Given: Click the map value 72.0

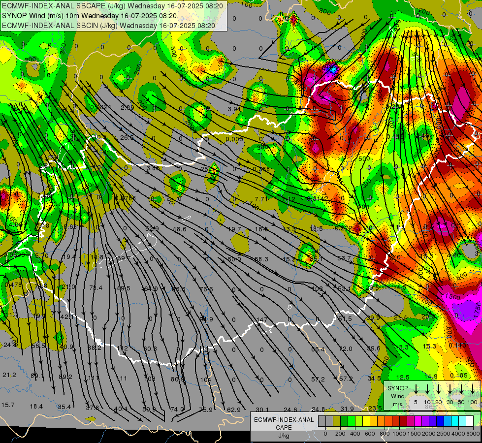Looking at the screenshot, I should click(346, 349).
